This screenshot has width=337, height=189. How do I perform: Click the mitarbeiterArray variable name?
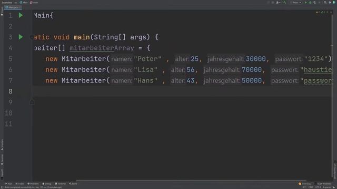coord(102,48)
